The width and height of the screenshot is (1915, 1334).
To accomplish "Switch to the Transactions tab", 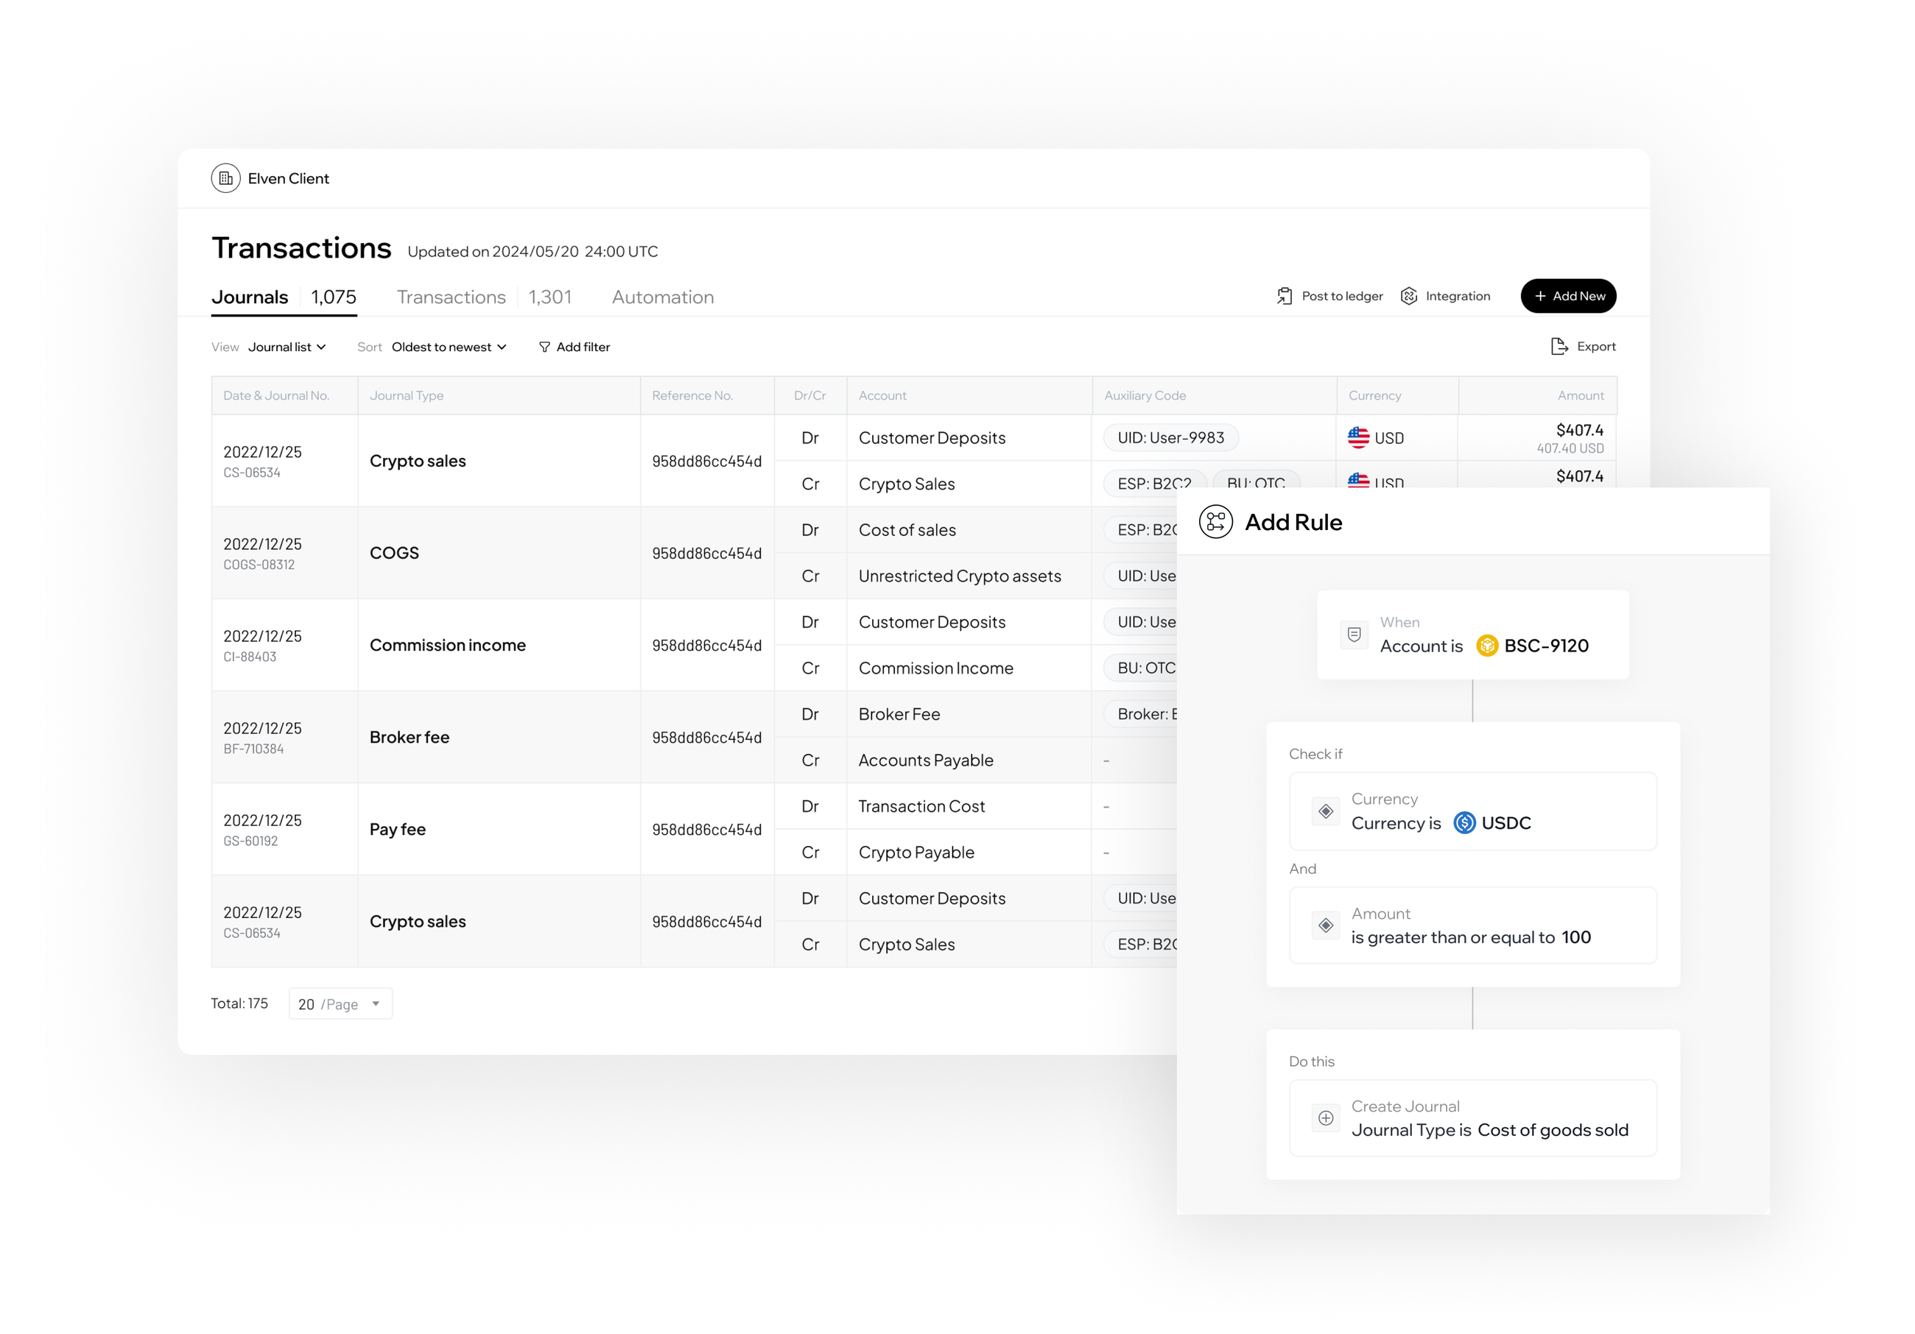I will pyautogui.click(x=484, y=297).
